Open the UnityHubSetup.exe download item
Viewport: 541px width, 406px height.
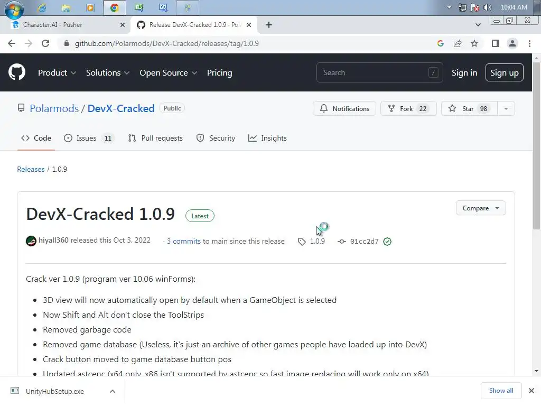(55, 391)
